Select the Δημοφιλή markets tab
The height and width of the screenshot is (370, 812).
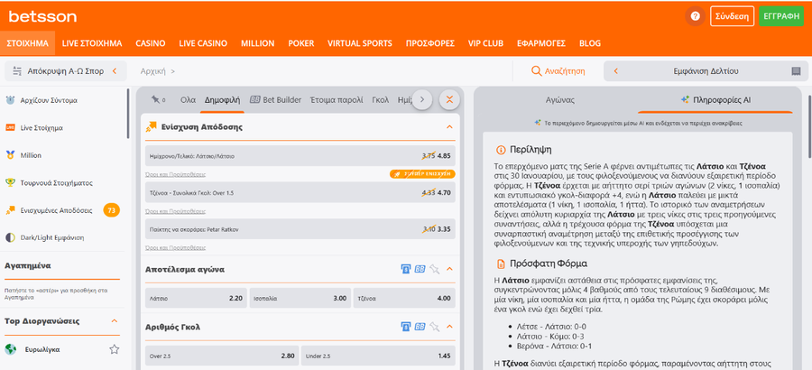(x=222, y=100)
